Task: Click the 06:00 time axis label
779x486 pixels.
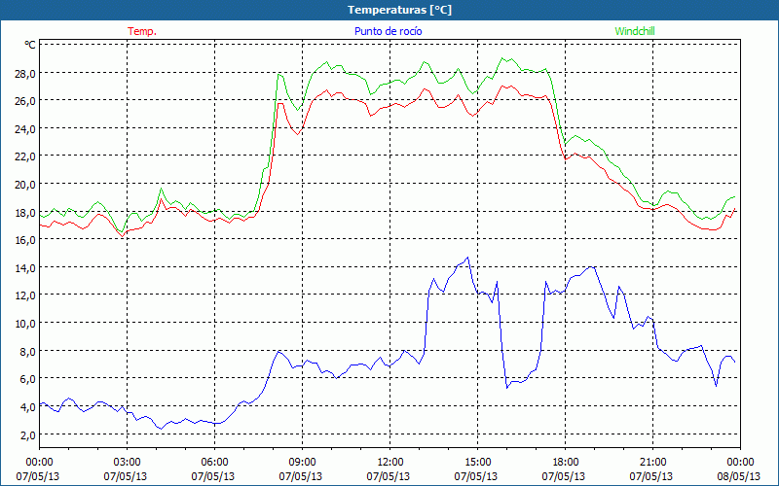Action: click(214, 463)
